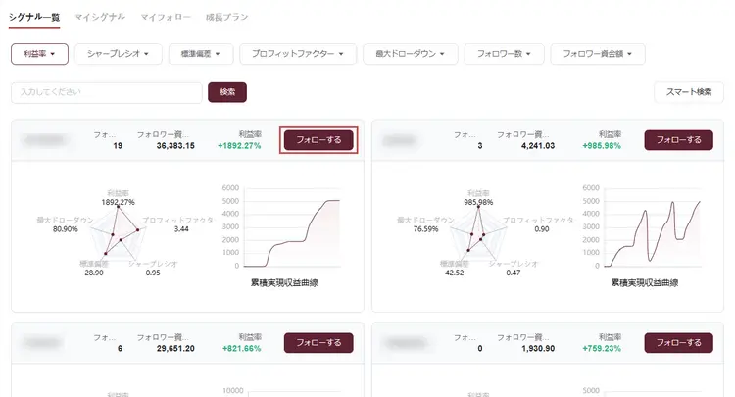Focus the 入力してください search field
The width and height of the screenshot is (735, 397).
(x=107, y=92)
